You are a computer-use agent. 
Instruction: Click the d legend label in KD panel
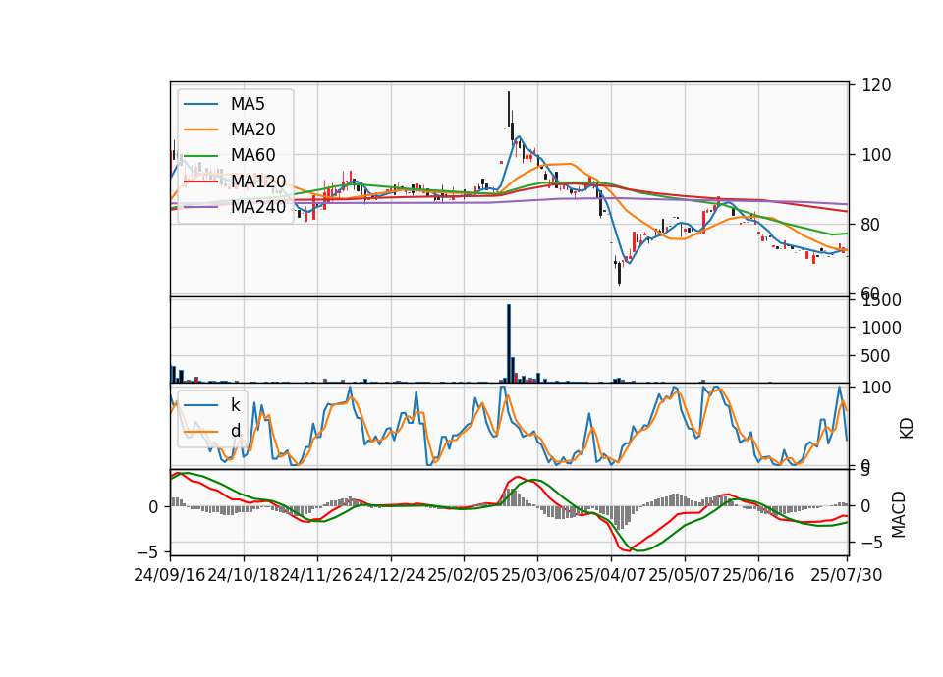pos(235,431)
